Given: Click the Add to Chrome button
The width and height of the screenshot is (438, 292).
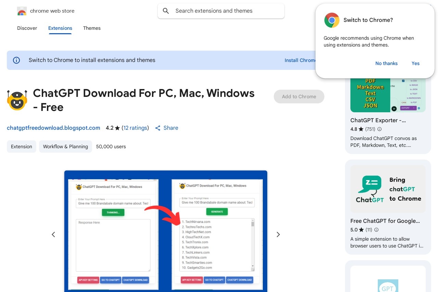Looking at the screenshot, I should 299,97.
